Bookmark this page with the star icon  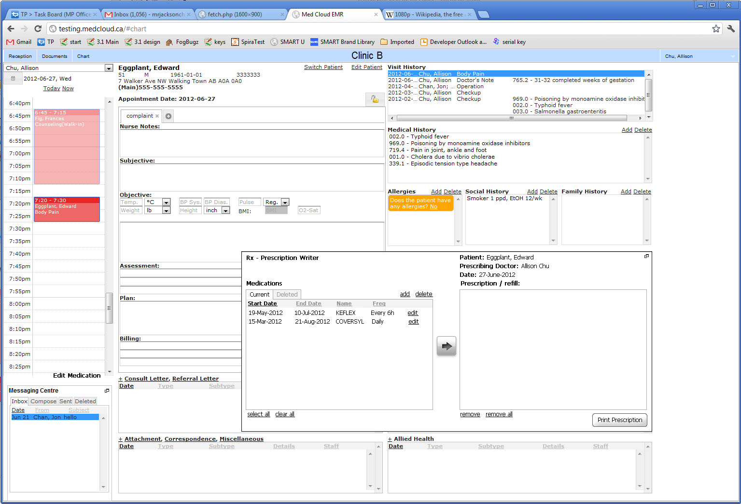[x=716, y=28]
